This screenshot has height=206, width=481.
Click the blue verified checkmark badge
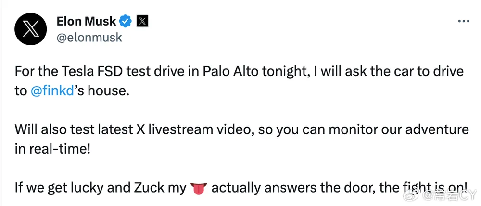[x=126, y=21]
